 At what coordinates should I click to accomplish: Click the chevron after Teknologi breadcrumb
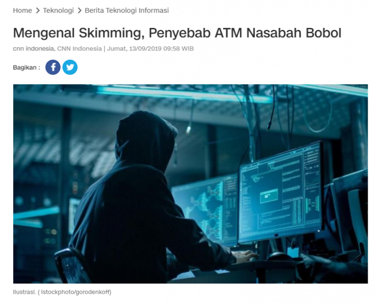point(80,11)
